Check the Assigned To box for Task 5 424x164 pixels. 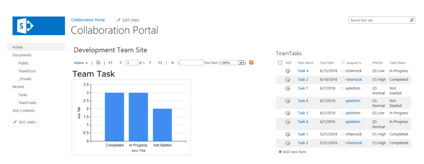[343, 113]
